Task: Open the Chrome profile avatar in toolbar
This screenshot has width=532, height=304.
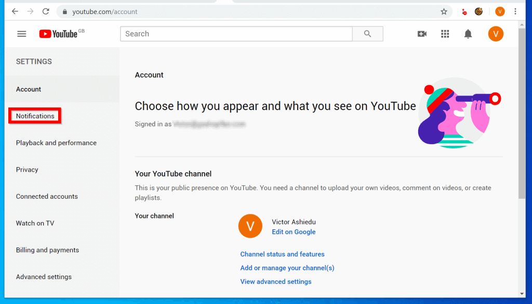Action: point(500,11)
